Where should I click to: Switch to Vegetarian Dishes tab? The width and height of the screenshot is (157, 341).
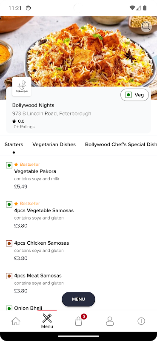click(54, 144)
